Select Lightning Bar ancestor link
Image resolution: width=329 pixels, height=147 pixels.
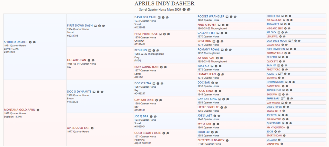click(x=275, y=82)
